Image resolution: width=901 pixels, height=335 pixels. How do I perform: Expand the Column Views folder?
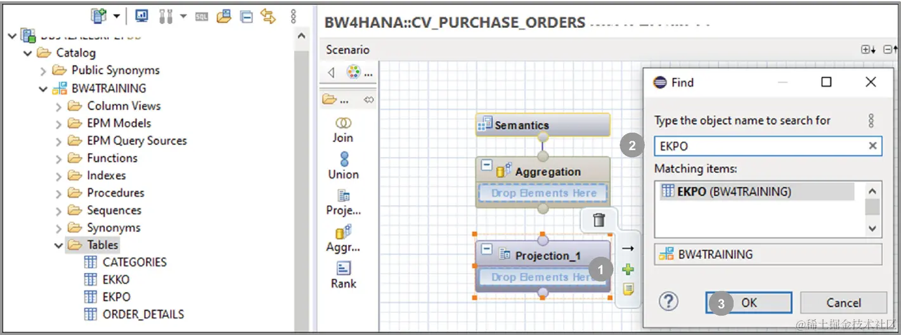point(59,106)
